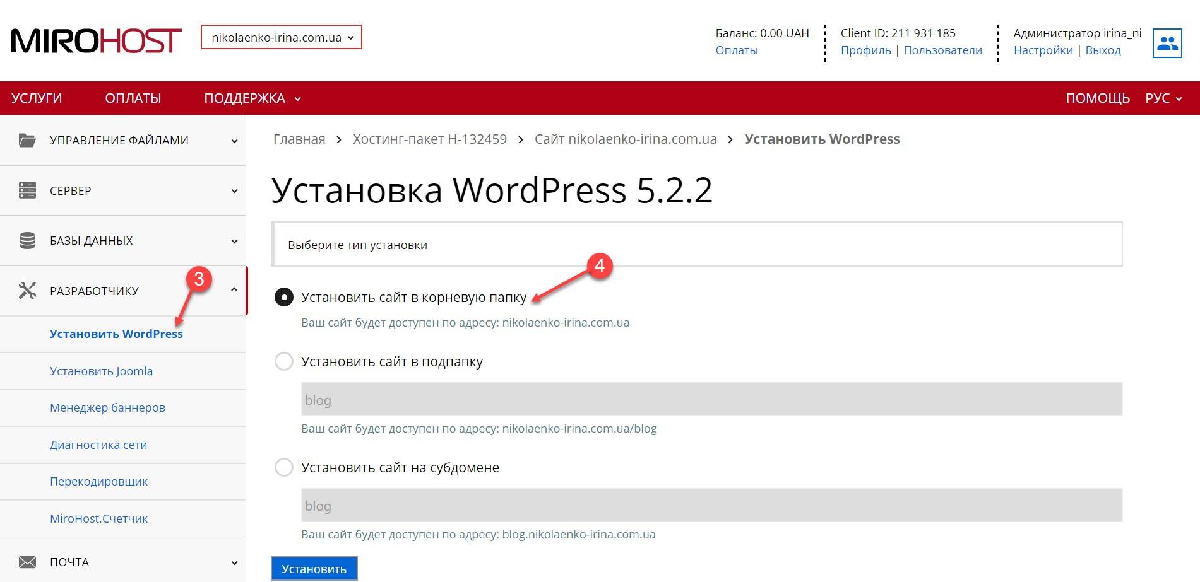Open MiroHost.Счетчик

(x=98, y=518)
